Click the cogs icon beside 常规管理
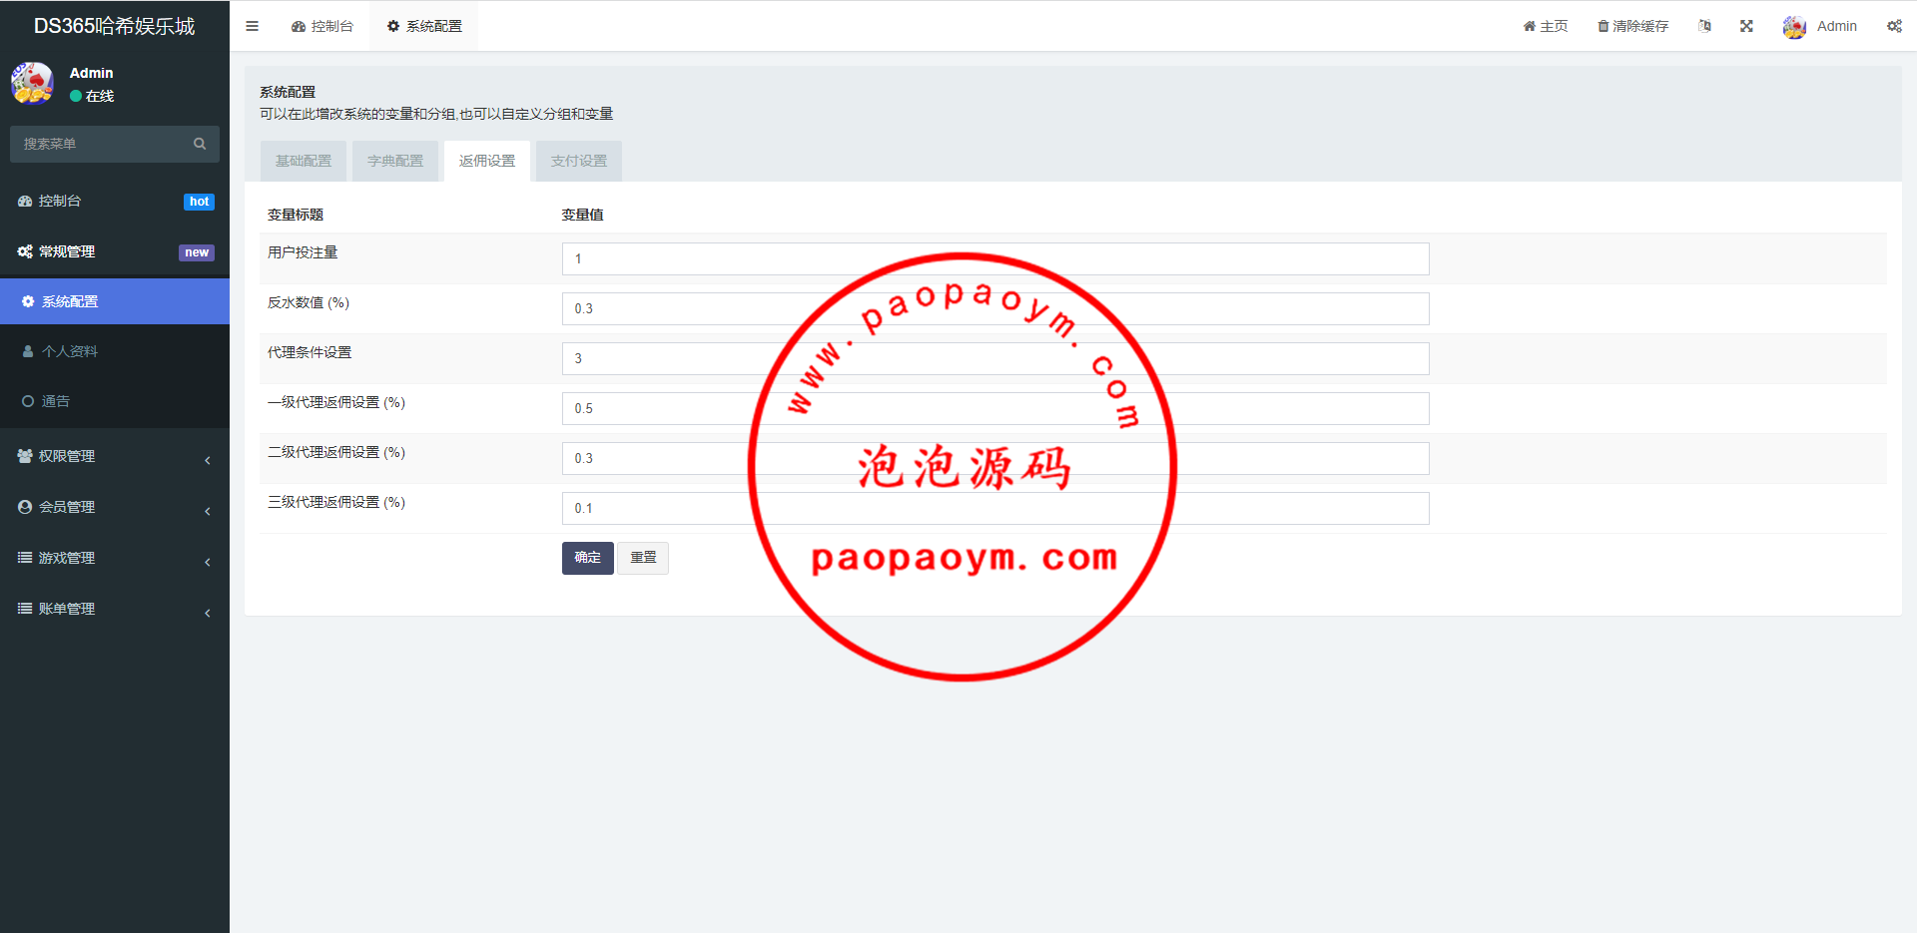Screen dimensions: 1917x933 (x=25, y=251)
